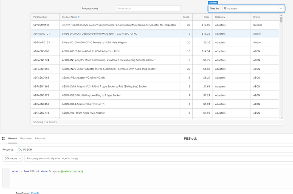Click the PBStock query name title

(x=190, y=138)
